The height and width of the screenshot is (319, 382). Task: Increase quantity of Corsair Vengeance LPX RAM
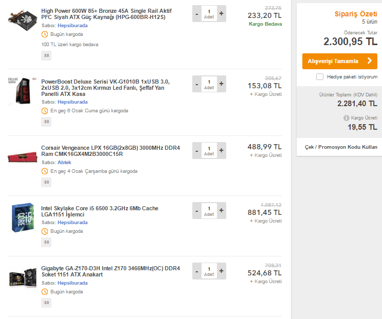(x=221, y=150)
